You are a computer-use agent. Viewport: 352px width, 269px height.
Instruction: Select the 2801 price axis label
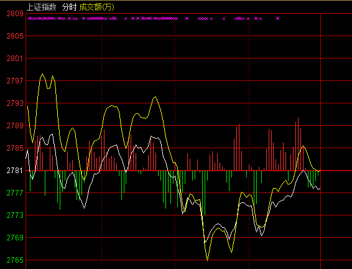(15, 59)
